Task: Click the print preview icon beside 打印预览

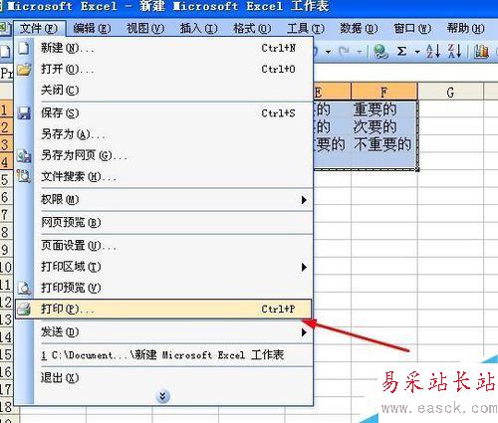Action: (x=24, y=288)
